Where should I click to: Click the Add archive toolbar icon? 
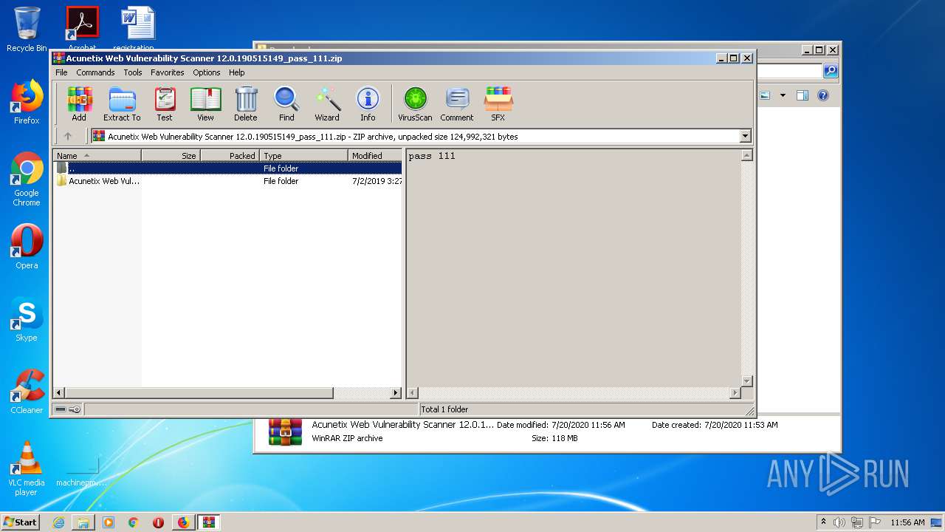[79, 103]
